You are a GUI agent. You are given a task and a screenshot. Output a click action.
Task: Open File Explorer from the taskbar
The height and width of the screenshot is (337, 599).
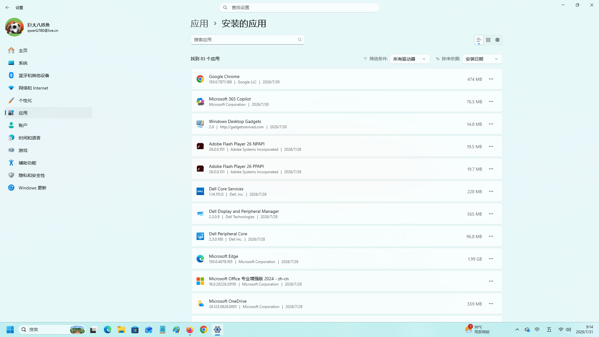(121, 330)
